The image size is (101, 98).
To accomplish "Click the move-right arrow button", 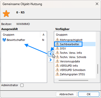I will [x=51, y=60].
